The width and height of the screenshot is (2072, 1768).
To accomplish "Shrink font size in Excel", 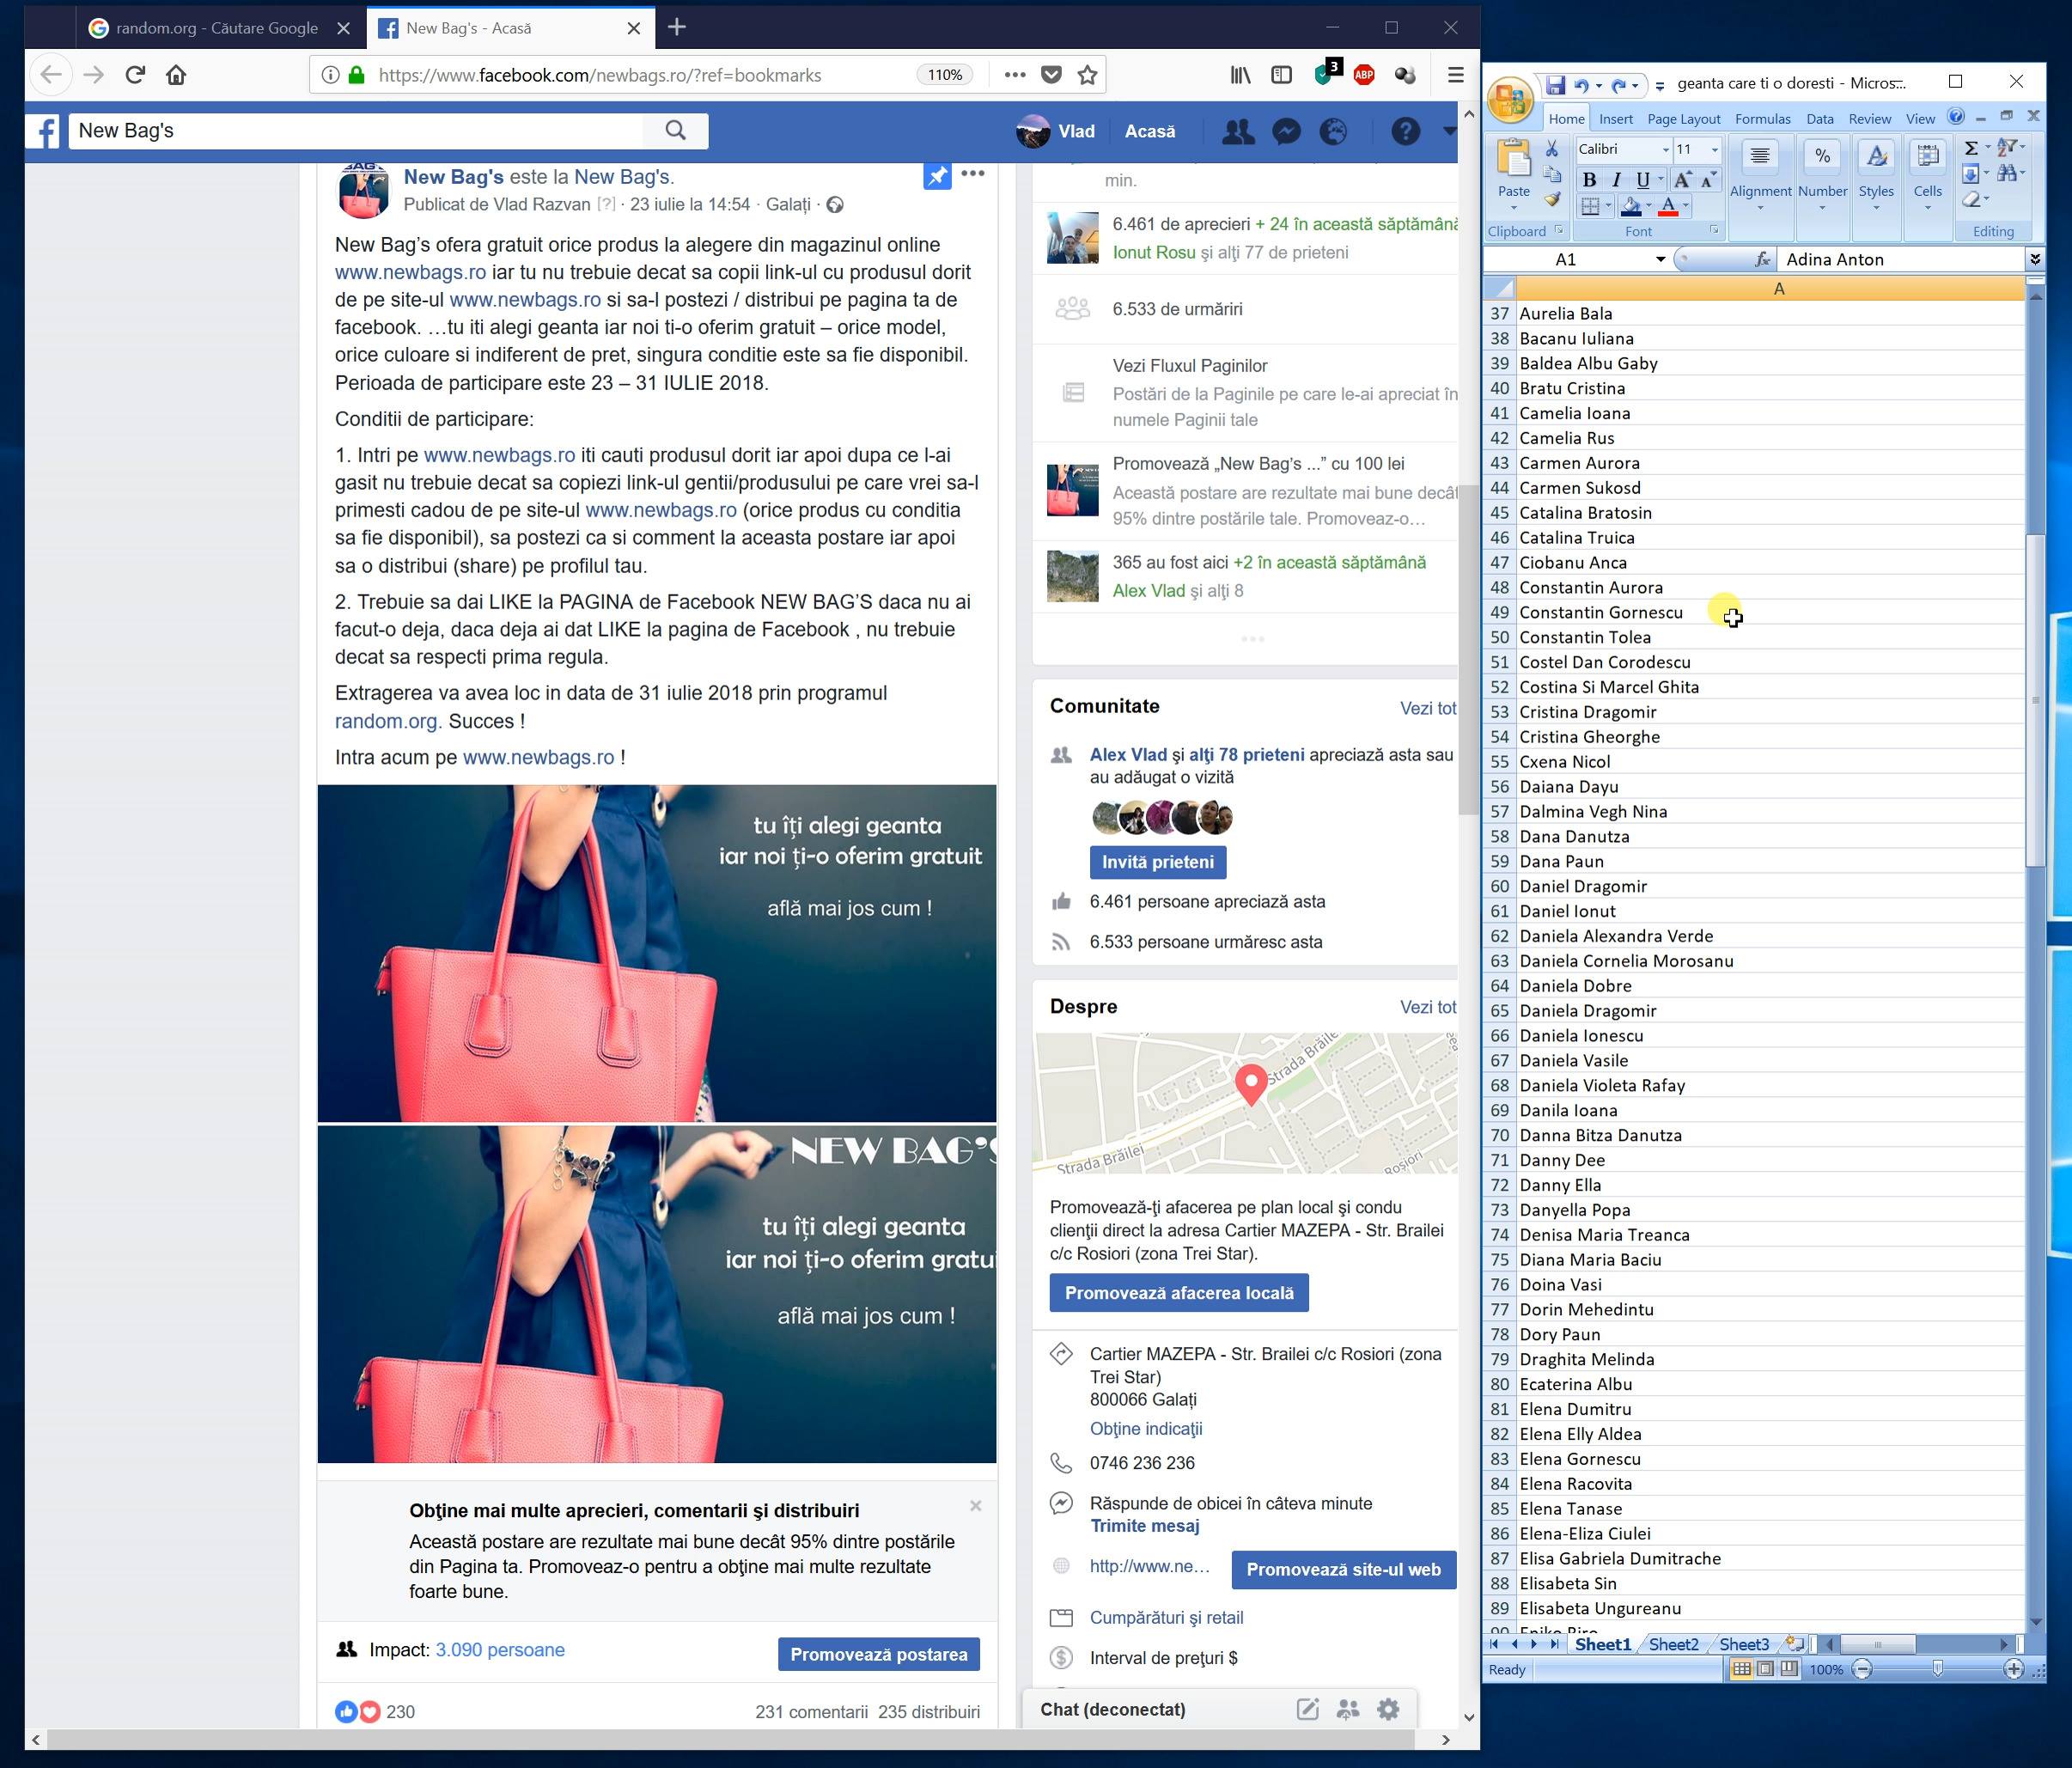I will point(1708,180).
